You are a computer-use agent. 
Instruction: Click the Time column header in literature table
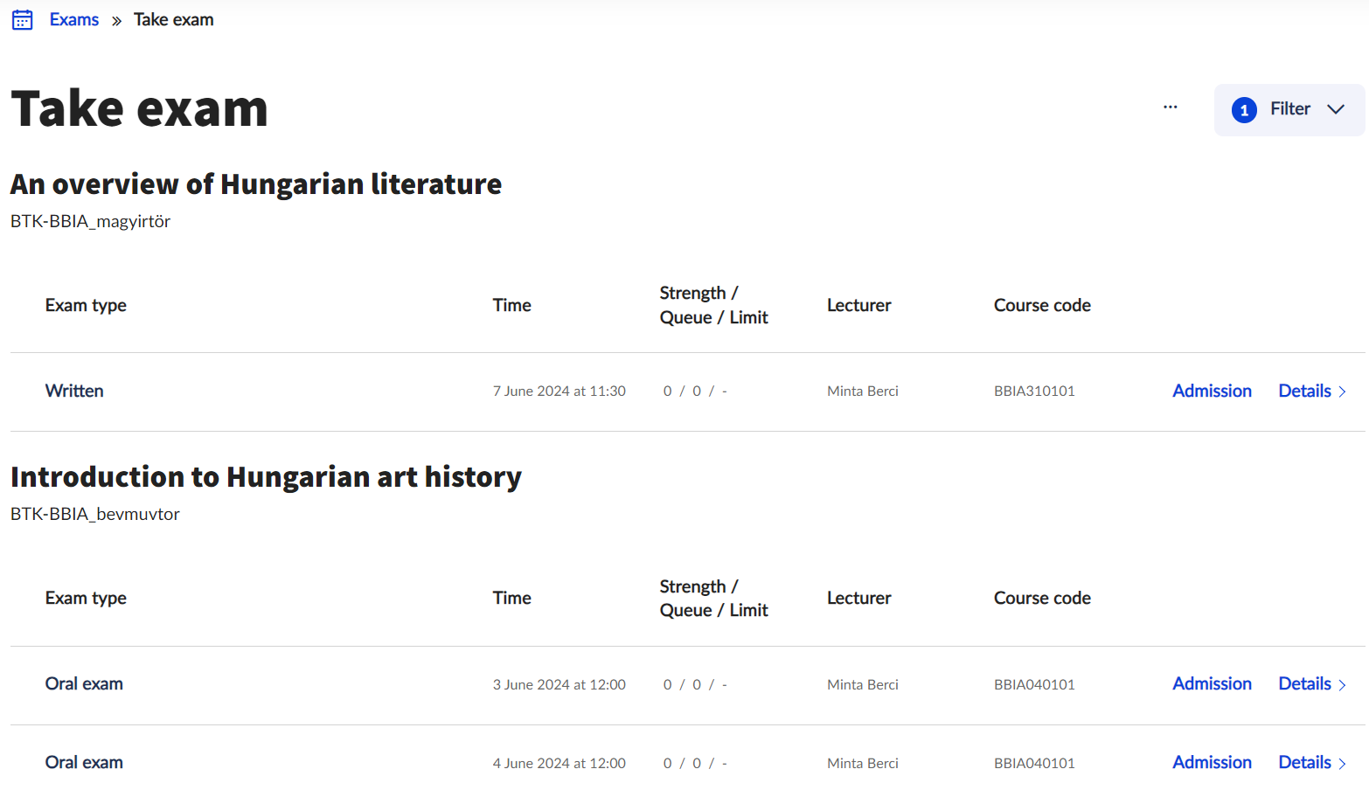[x=511, y=305]
